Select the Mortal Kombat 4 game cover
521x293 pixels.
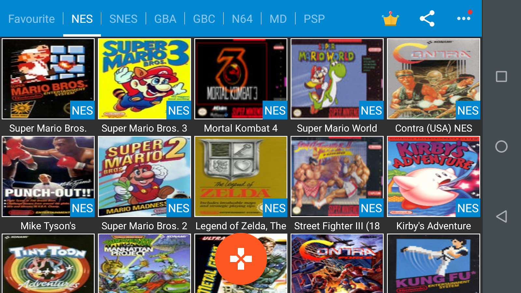coord(241,79)
